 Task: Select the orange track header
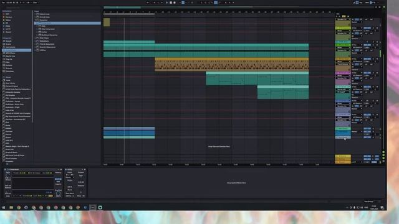click(x=343, y=58)
